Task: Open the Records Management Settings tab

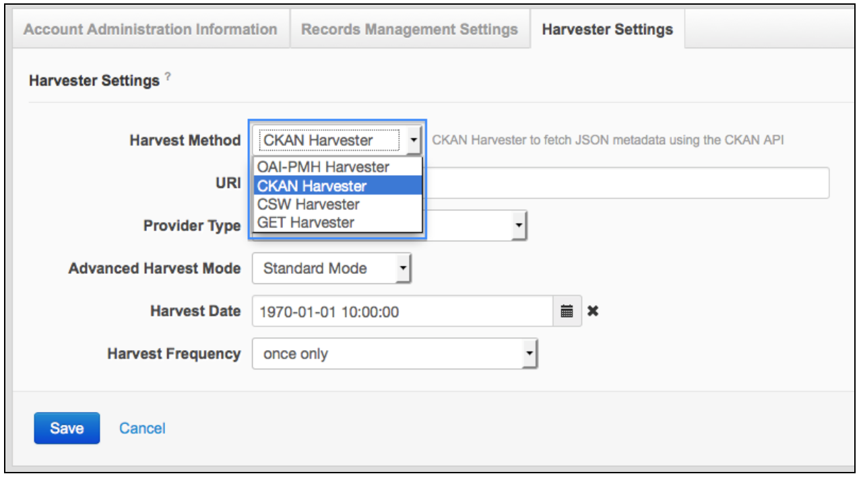Action: click(x=410, y=30)
